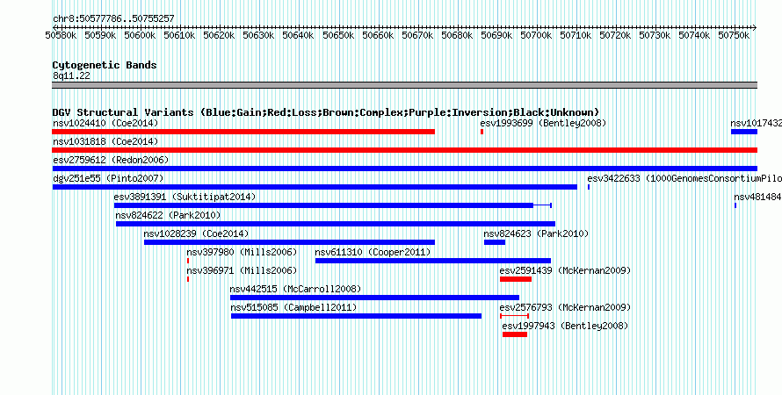
Task: Open the nsv442515 (McCarroll2008) label
Action: click(296, 289)
